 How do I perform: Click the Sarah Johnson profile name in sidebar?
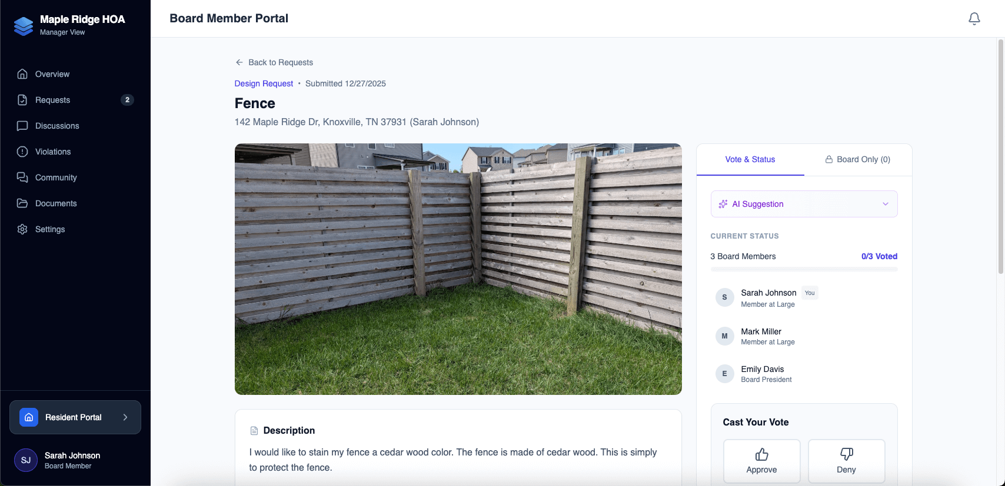[72, 455]
